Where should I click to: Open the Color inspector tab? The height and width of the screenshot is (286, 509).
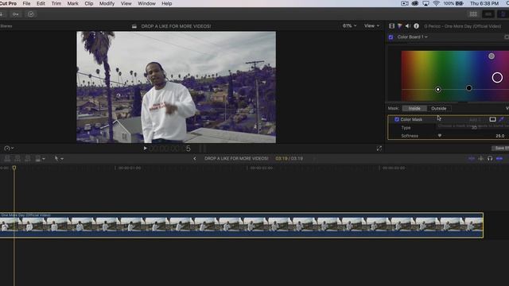click(x=400, y=26)
